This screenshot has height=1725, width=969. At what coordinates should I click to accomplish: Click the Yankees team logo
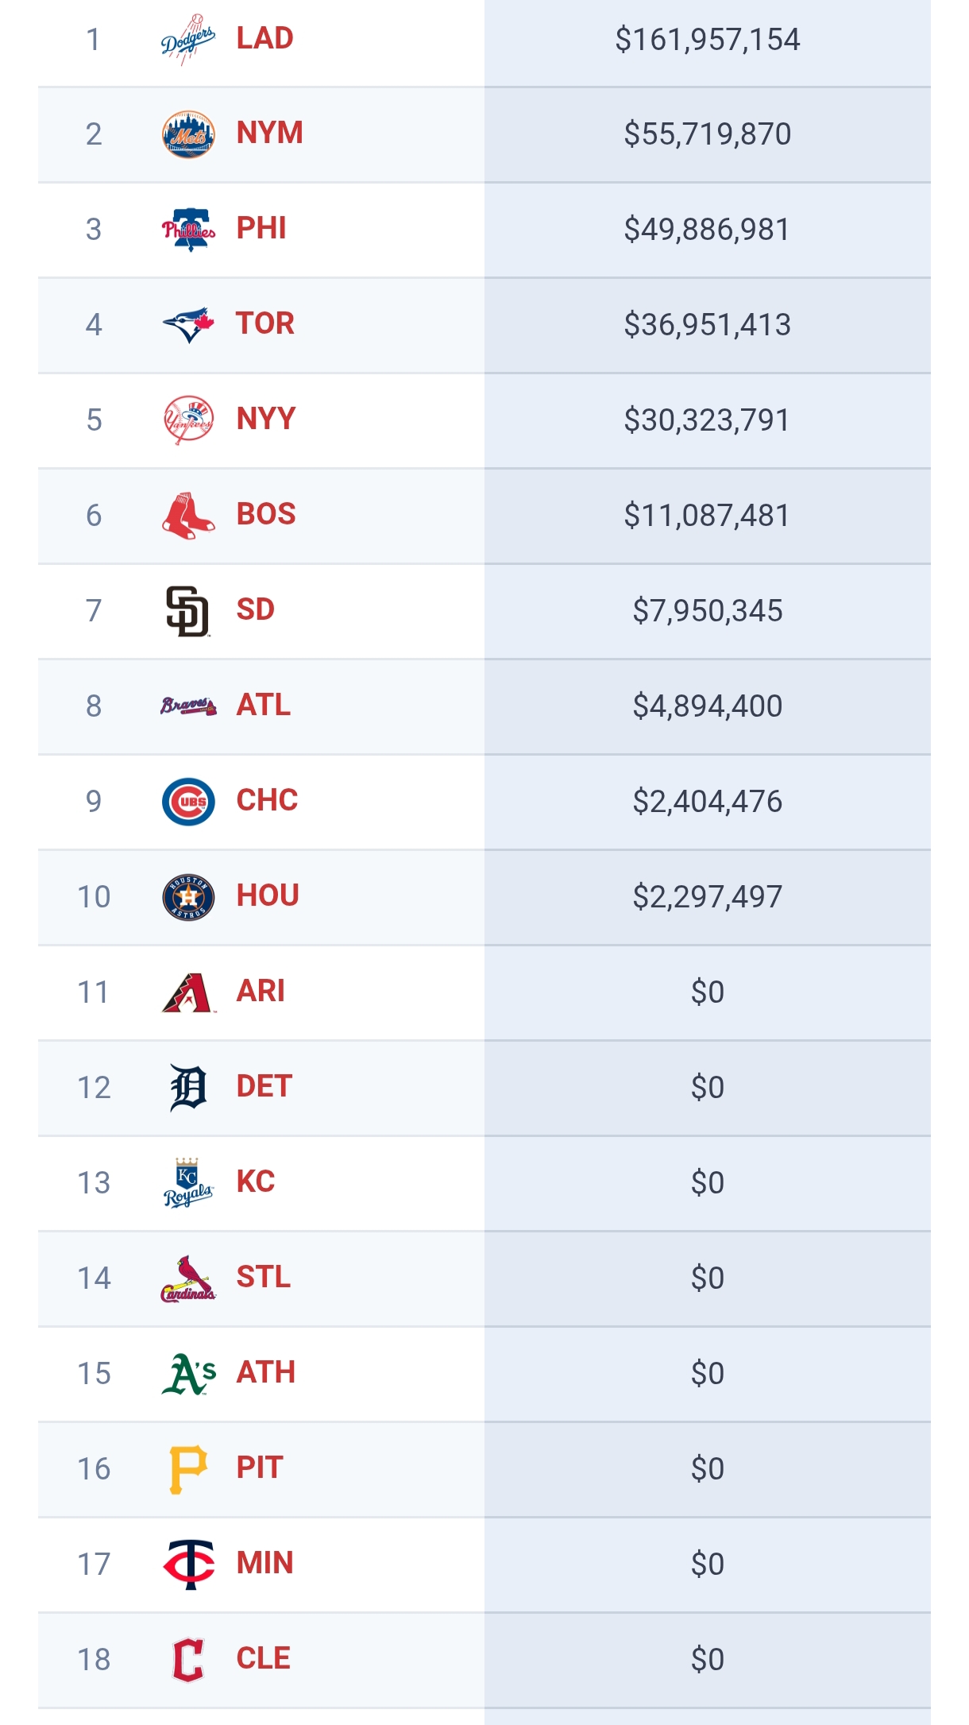188,420
